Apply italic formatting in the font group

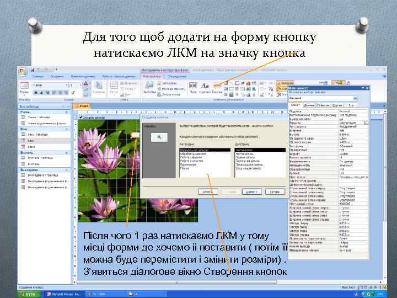click(41, 93)
